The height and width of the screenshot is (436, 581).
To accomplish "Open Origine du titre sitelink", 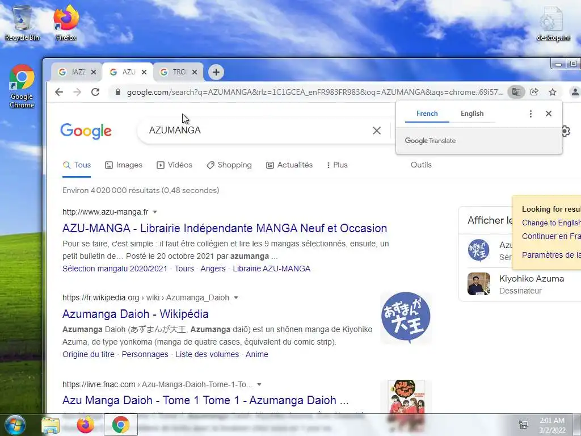I will [x=88, y=354].
